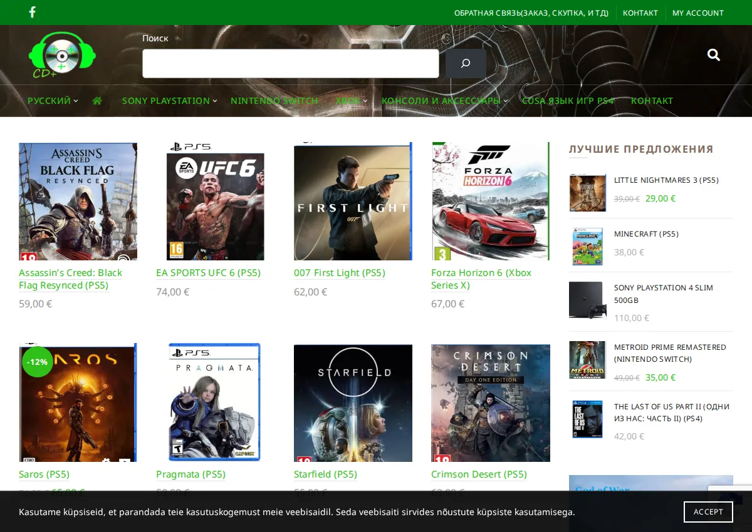This screenshot has height=532, width=752.
Task: Click the 110,00 € PlayStation 4 Slim price
Action: (632, 318)
